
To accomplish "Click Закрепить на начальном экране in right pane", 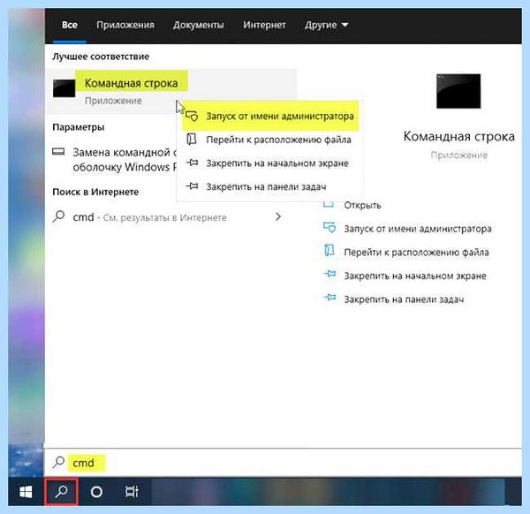I will 415,276.
